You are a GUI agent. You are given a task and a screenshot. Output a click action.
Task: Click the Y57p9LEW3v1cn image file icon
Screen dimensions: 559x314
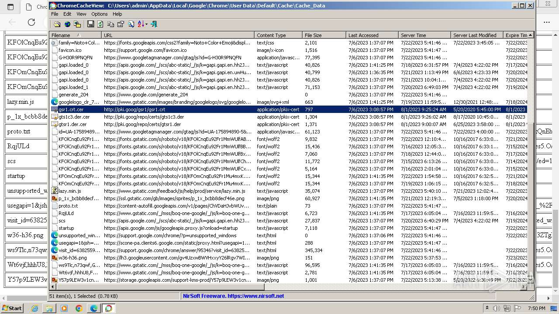click(54, 280)
